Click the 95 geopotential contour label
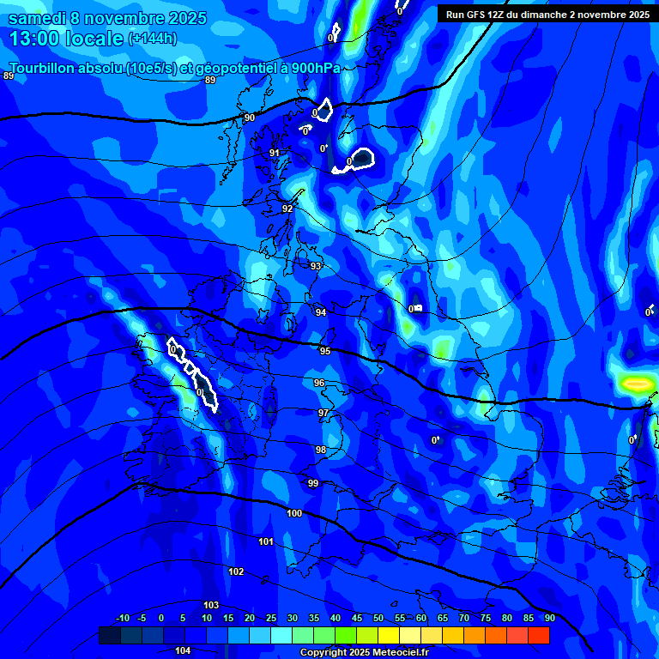Image resolution: width=659 pixels, height=659 pixels. 325,351
